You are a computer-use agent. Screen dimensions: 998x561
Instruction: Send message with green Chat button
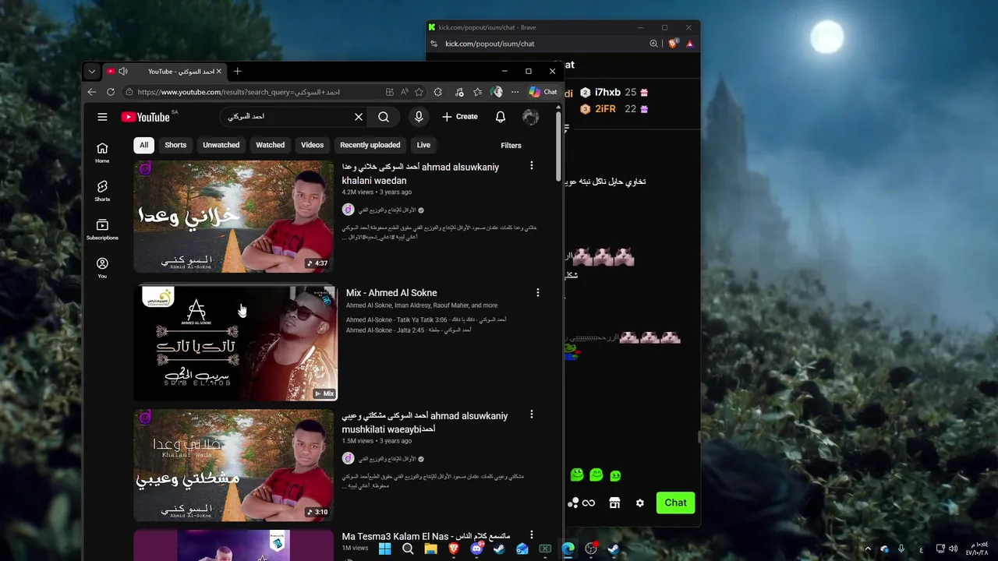675,503
